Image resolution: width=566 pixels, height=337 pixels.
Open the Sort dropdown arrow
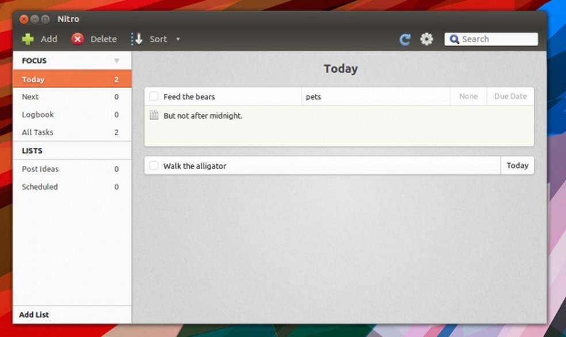coord(178,39)
